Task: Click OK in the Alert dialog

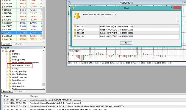Action: [x=126, y=43]
